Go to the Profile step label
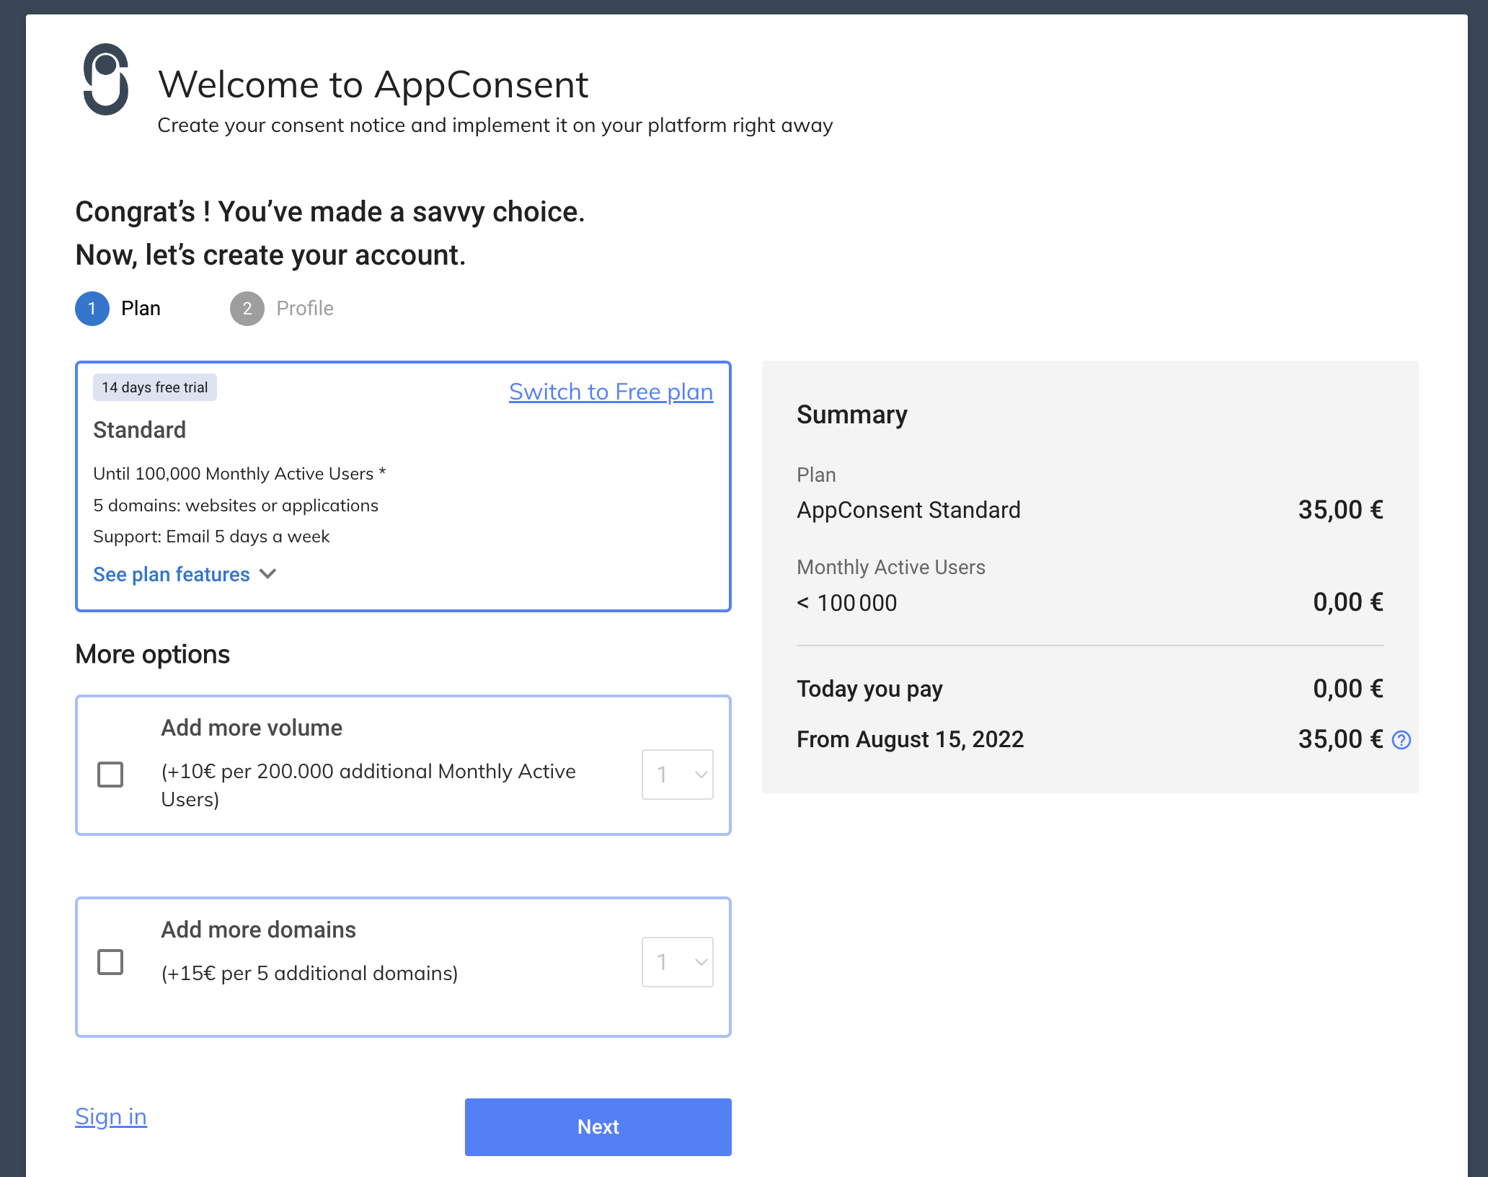The image size is (1488, 1177). pos(304,309)
